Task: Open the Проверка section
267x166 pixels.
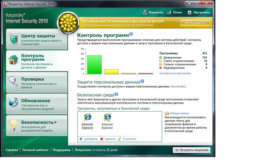Action: [37, 82]
